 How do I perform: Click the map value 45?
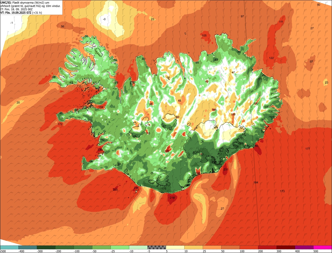[x=179, y=101]
